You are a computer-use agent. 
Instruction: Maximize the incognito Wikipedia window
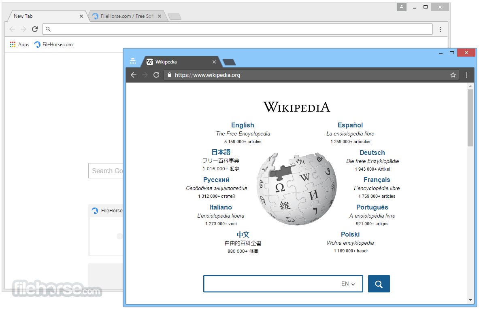pos(452,53)
